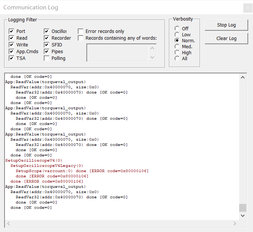Enable the Polling filter checkbox

47,58
